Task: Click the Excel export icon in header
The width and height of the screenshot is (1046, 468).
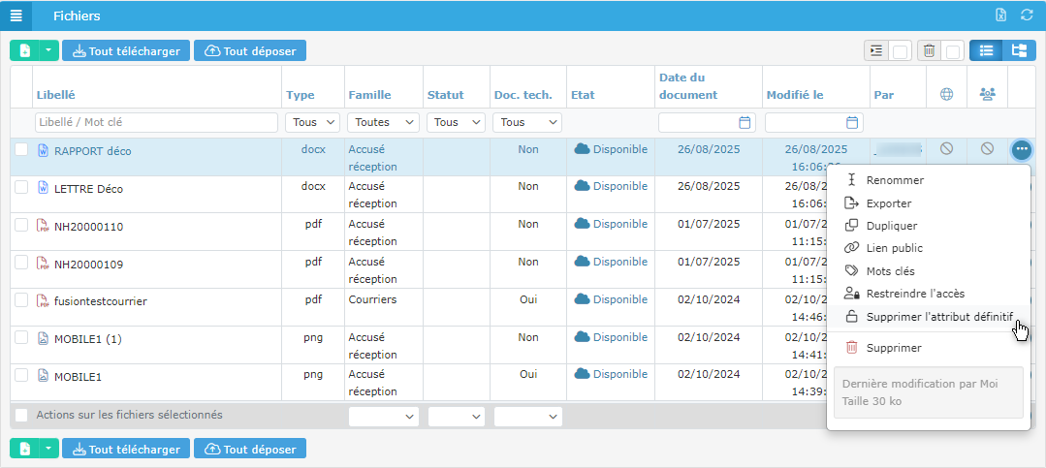Action: pyautogui.click(x=1001, y=16)
